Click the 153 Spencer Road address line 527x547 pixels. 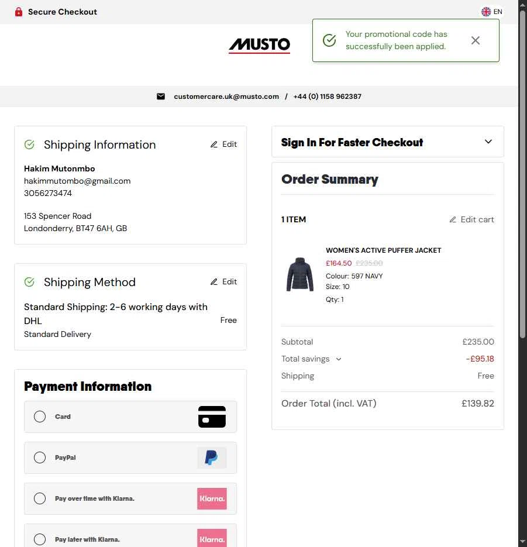57,216
